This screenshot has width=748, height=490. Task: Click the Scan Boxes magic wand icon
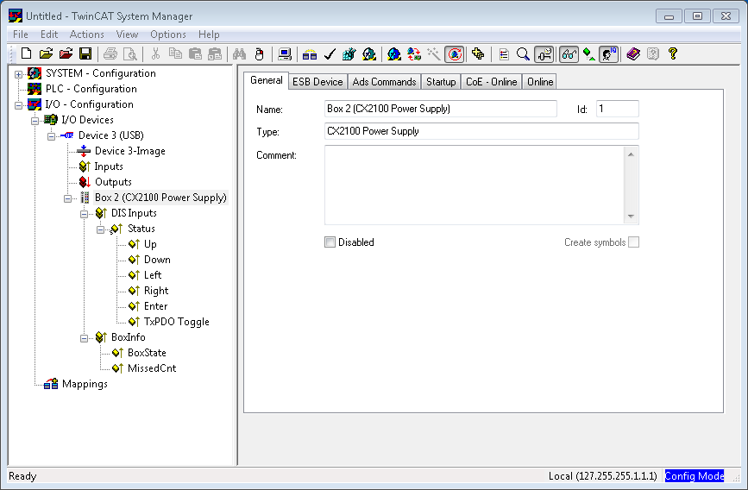click(x=434, y=53)
